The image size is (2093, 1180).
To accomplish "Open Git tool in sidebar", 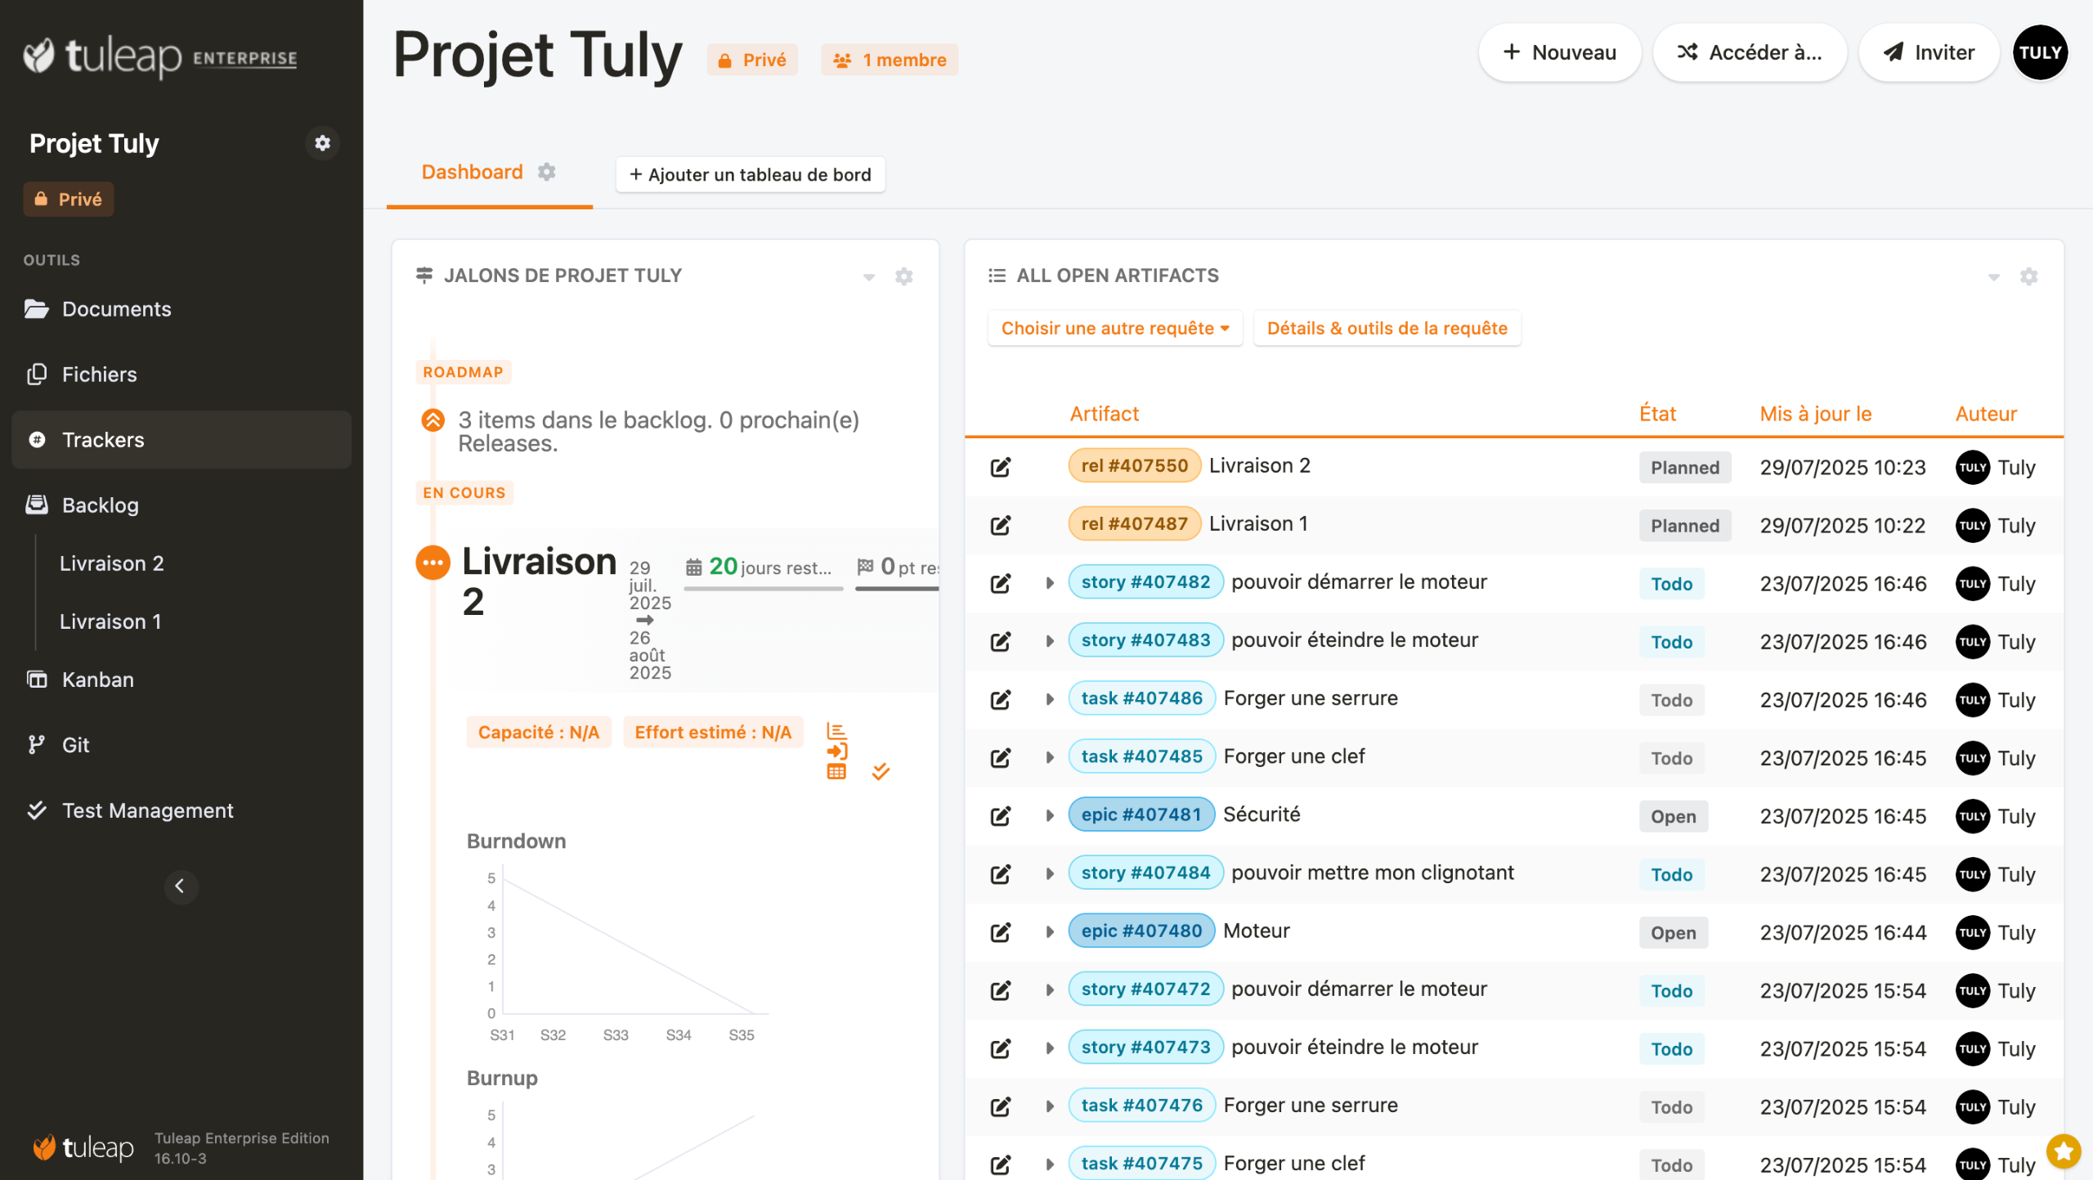I will (x=75, y=745).
